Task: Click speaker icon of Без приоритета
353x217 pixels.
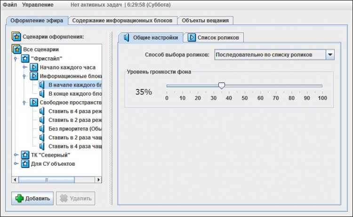Action: click(42, 129)
